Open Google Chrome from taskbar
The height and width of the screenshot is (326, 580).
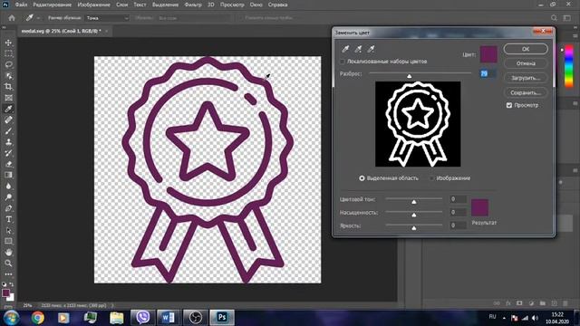[37, 318]
